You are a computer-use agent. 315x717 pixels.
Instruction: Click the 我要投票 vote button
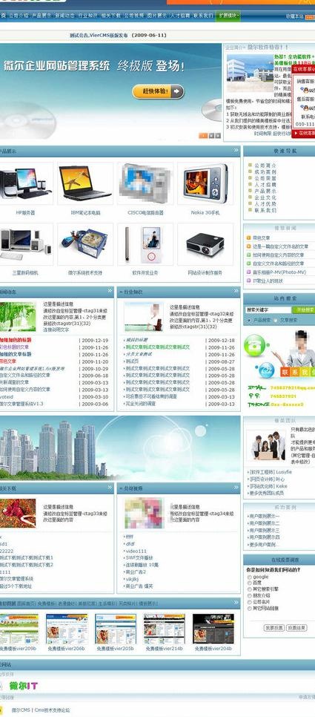(x=275, y=628)
